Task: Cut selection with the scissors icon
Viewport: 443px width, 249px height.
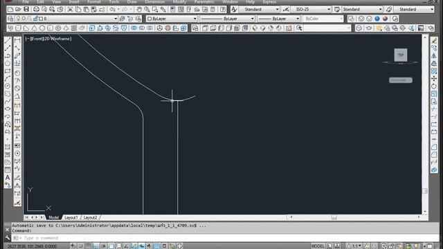Action: click(70, 9)
